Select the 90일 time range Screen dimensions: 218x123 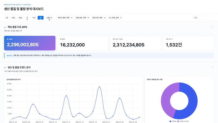tap(20, 18)
